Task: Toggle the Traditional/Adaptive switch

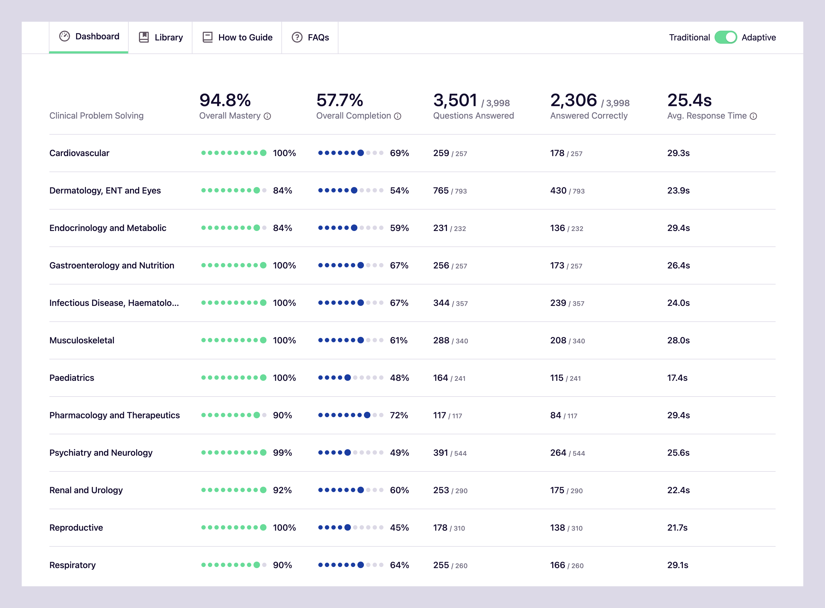Action: point(725,37)
